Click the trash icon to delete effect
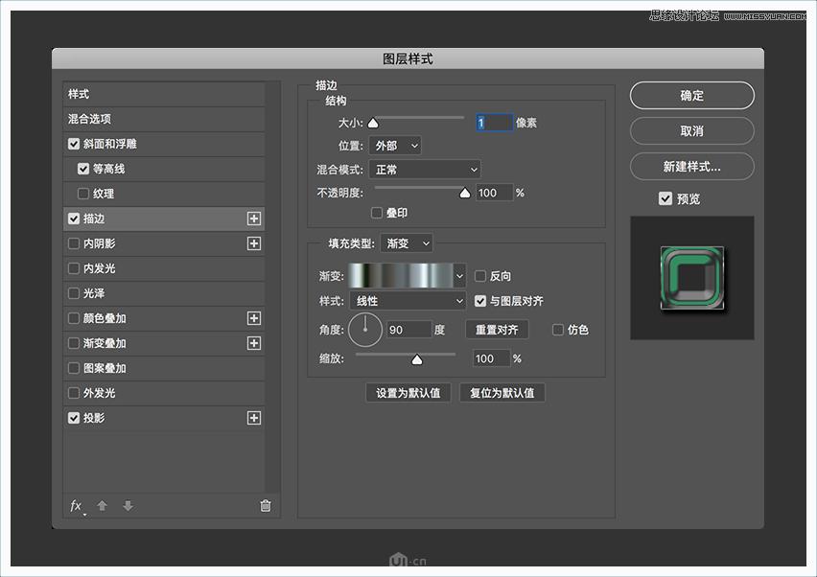817x577 pixels. 266,506
